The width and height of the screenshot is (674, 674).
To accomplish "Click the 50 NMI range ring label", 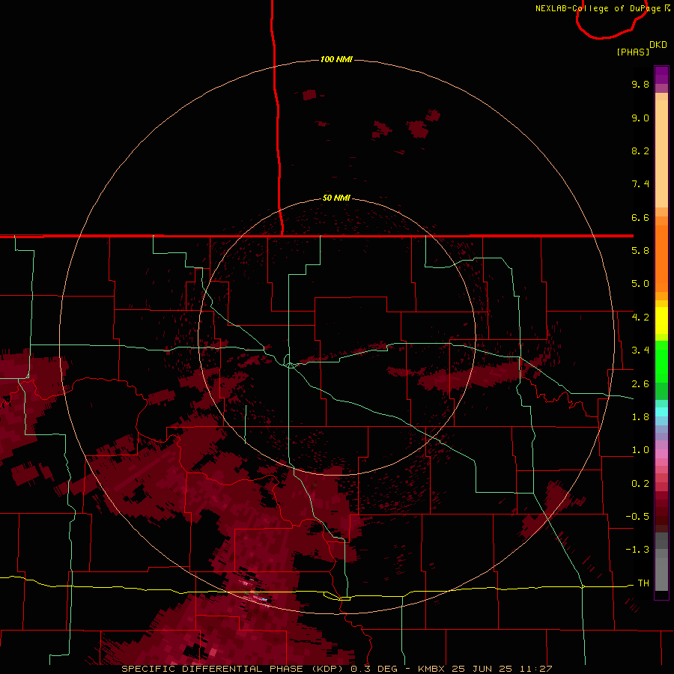I will point(336,198).
